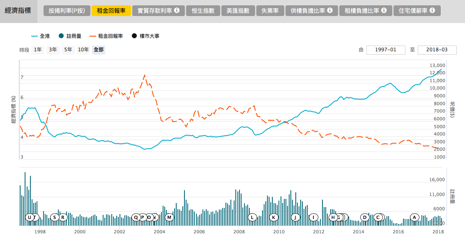Open the 供樓負擔比率 tab
Image resolution: width=465 pixels, height=235 pixels.
click(x=312, y=11)
